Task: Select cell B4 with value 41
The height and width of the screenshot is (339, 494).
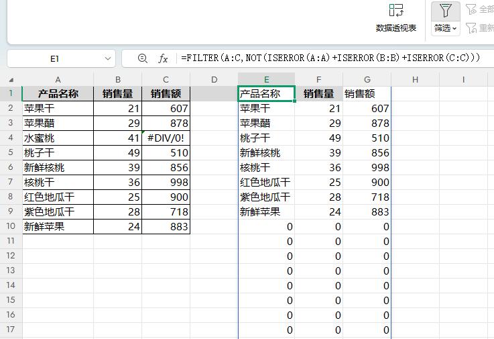Action: (118, 138)
